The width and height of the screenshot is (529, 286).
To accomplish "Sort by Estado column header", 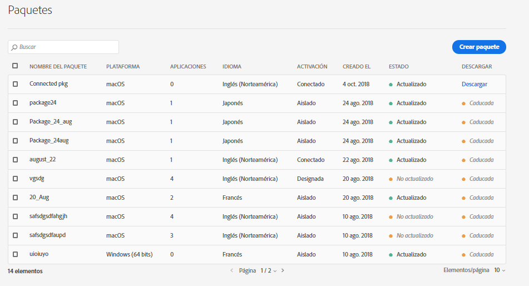I will pos(398,67).
